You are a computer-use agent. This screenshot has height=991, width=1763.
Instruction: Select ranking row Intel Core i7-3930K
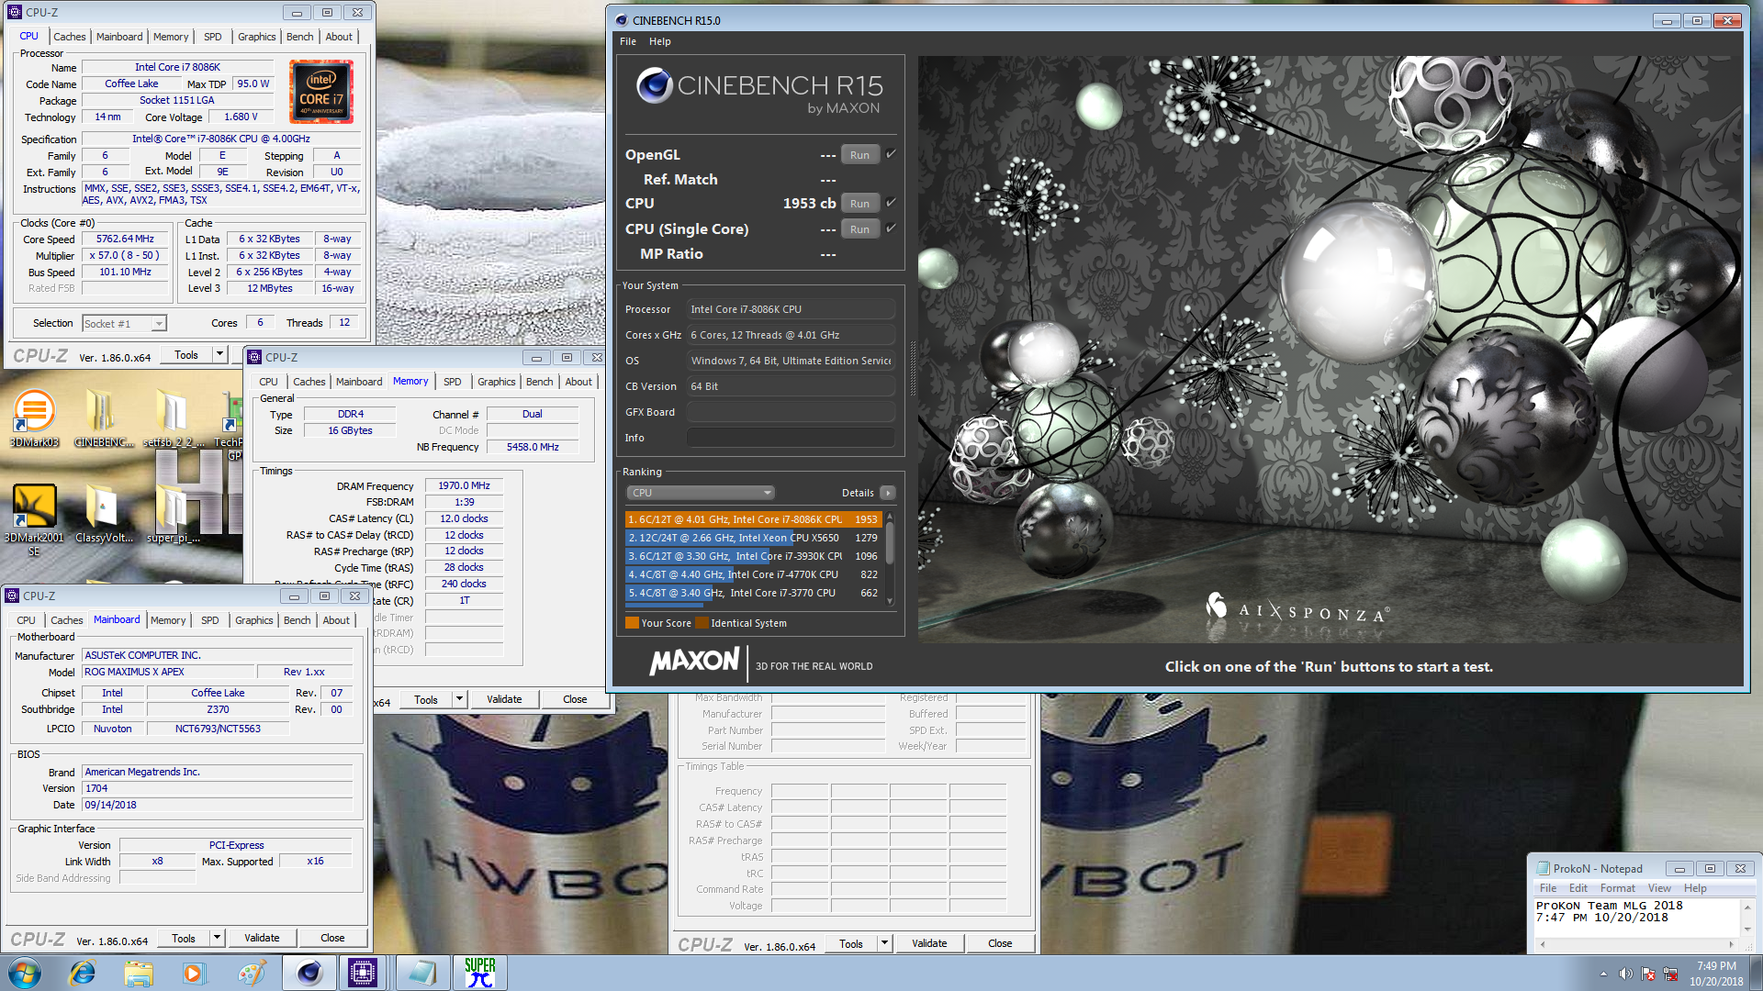[753, 556]
